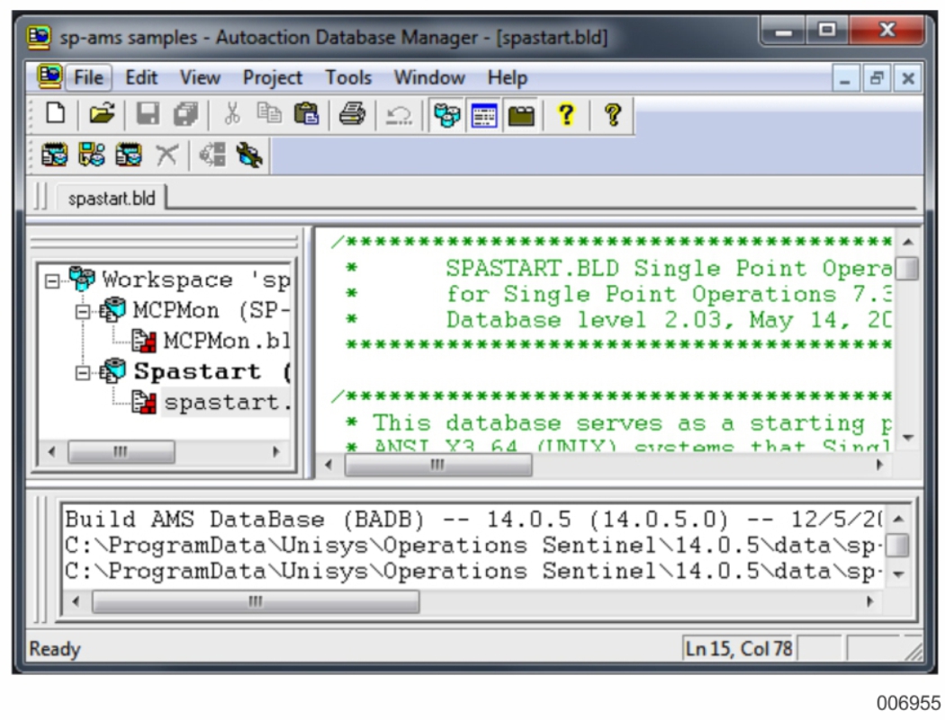
Task: Select MCPMon.bld file in tree
Action: [225, 342]
